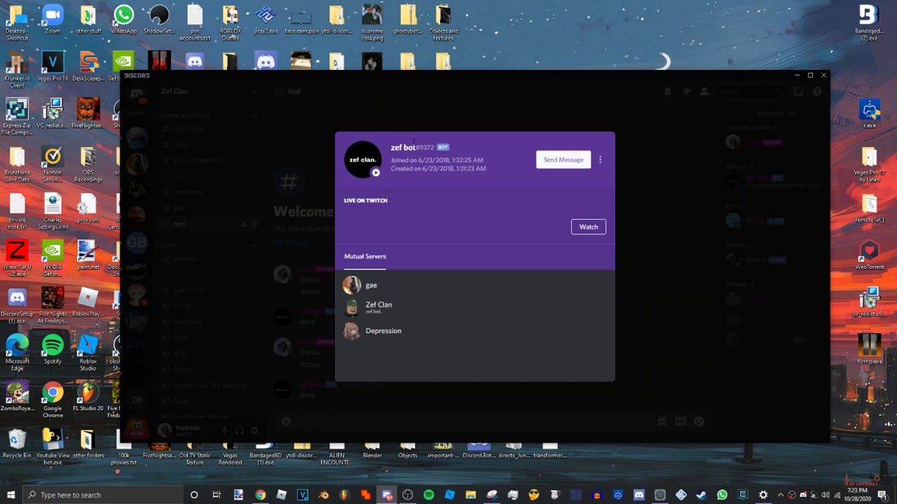Viewport: 897px width, 504px height.
Task: Open the Charles Settings.xml file
Action: 53,211
